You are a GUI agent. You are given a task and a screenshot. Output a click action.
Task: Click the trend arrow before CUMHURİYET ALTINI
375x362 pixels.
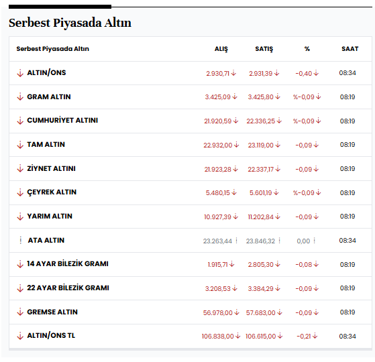tap(20, 121)
